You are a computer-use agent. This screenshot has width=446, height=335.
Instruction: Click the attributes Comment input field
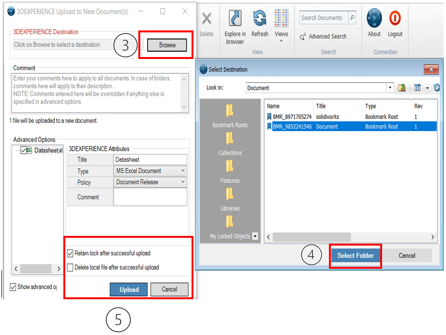(150, 197)
